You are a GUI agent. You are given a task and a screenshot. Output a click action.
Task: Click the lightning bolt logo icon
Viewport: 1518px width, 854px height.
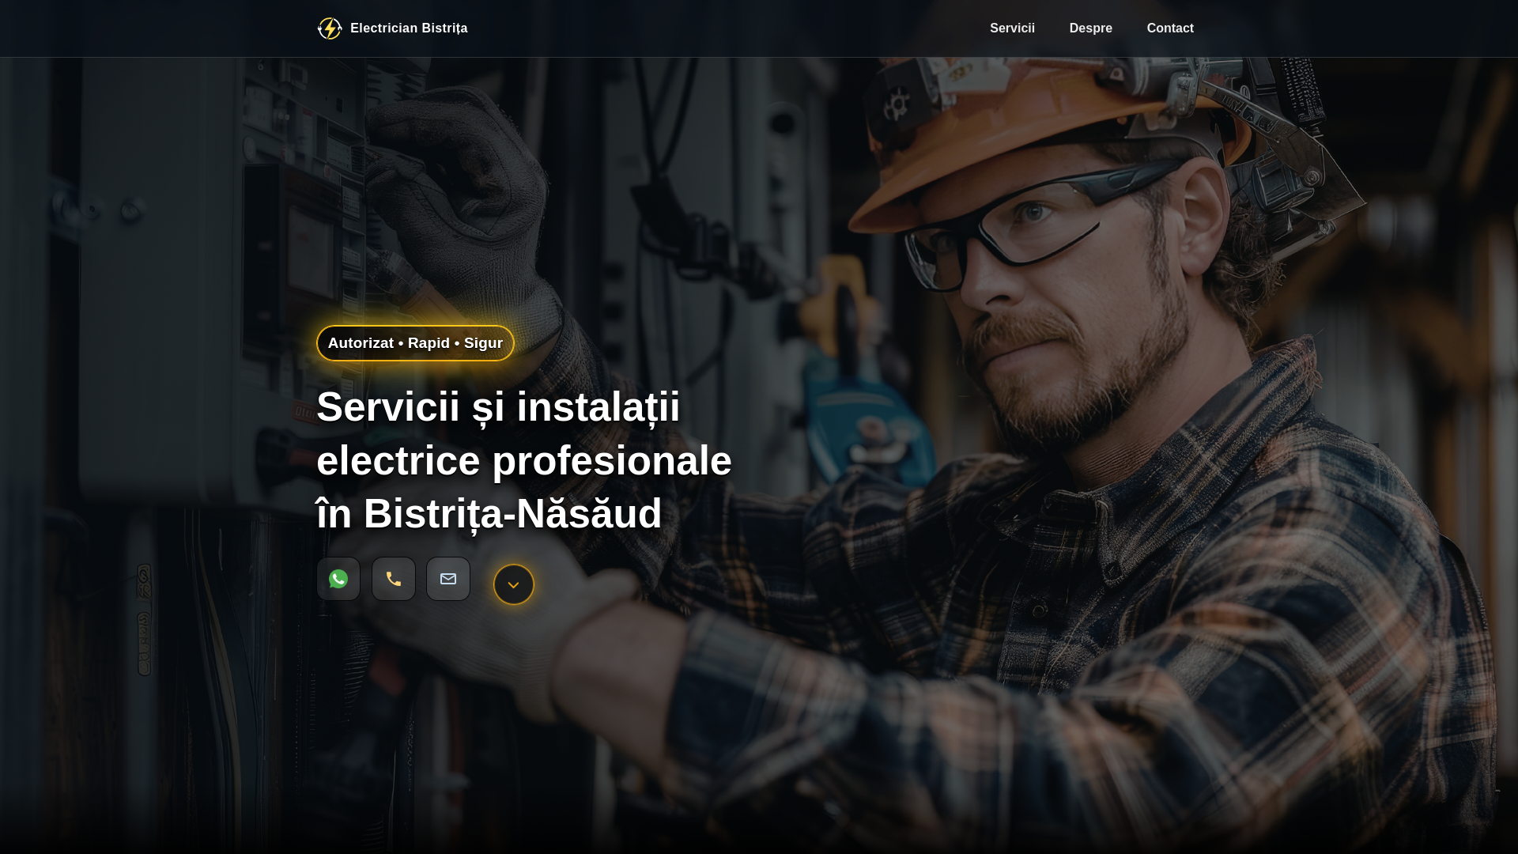coord(330,28)
